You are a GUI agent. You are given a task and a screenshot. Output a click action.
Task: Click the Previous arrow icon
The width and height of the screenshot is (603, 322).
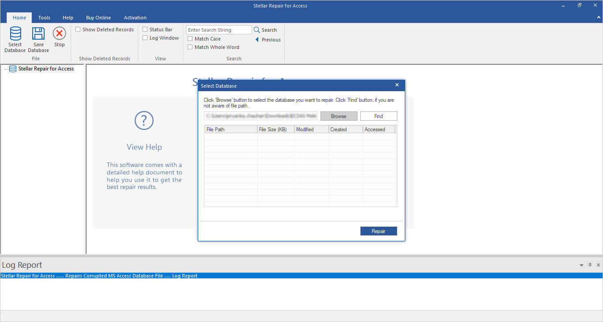click(257, 40)
